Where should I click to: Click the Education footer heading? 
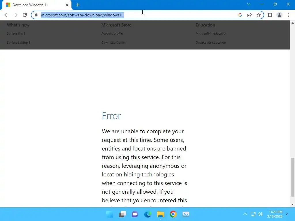(x=205, y=25)
